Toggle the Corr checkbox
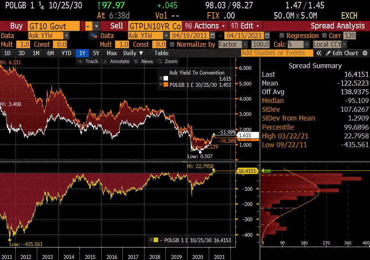The height and width of the screenshot is (260, 370). [324, 35]
